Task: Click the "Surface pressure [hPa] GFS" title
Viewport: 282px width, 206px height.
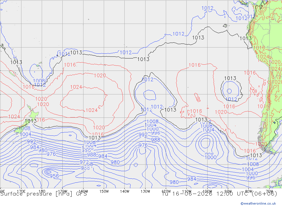Action: pos(43,194)
